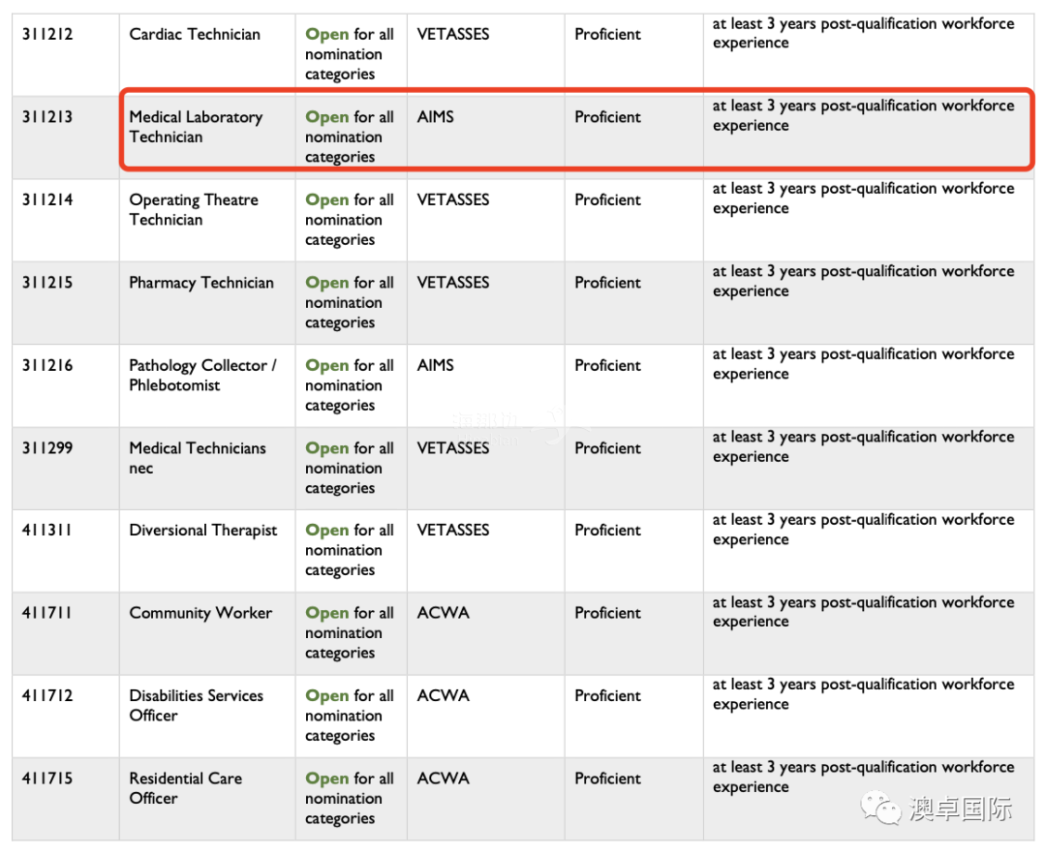Click the Community Worker occupation name
This screenshot has height=855, width=1046.
[200, 613]
